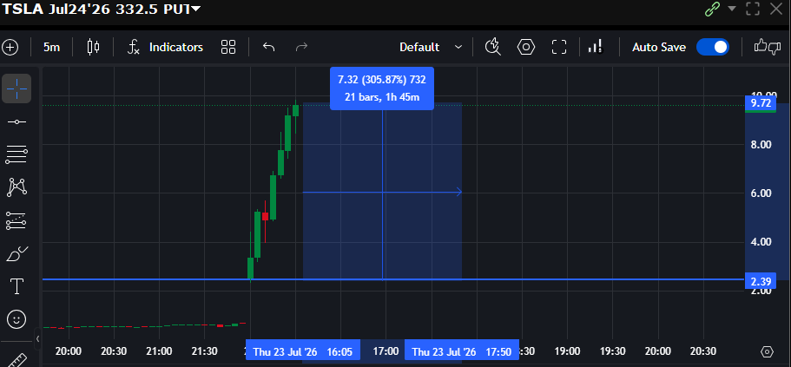
Task: Click the Thu 23 Jul '26 17:50 time label
Action: 462,351
